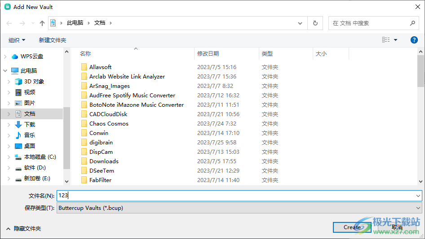Open 图片 folder in sidebar

click(29, 103)
